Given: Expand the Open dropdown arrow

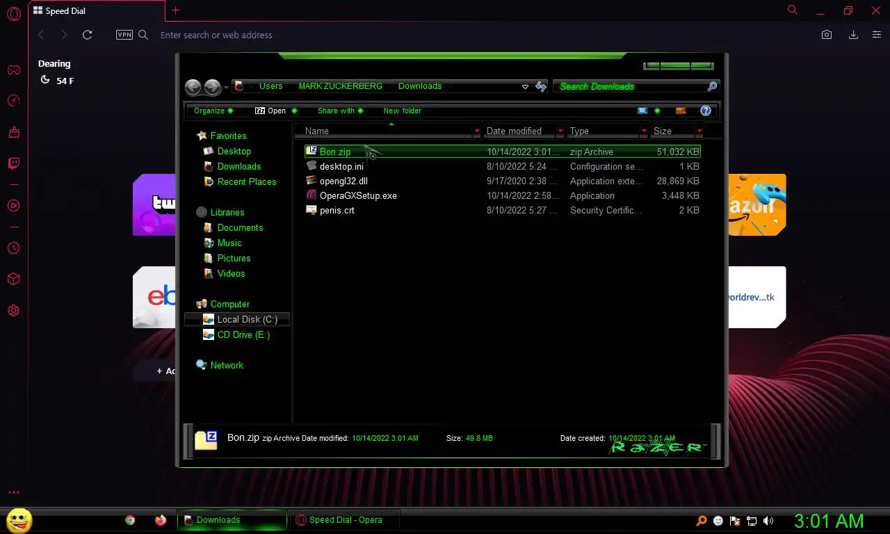Looking at the screenshot, I should click(x=294, y=111).
